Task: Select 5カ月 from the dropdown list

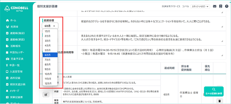Action: [x=50, y=50]
